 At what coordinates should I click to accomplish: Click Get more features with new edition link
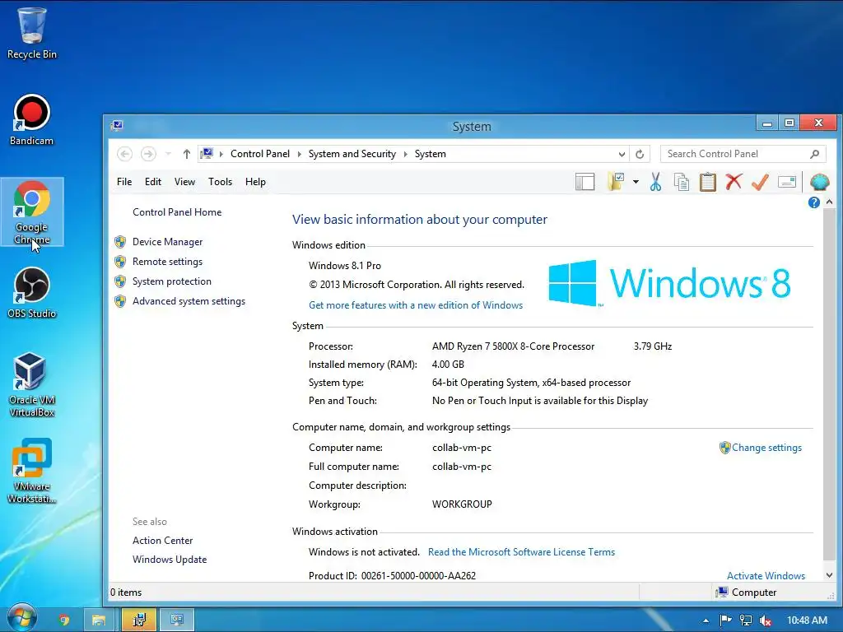tap(416, 305)
